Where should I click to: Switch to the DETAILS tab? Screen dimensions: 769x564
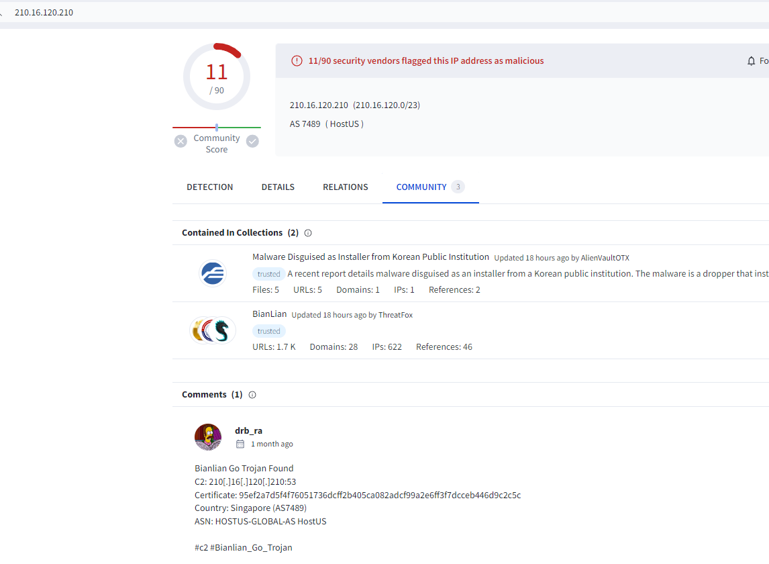278,187
